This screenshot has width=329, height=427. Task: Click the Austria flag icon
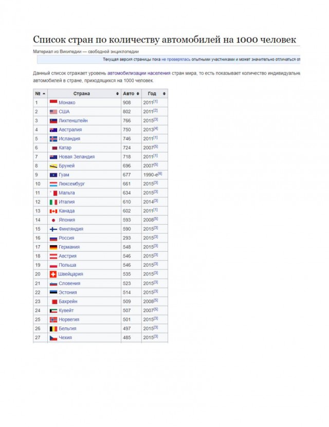53,256
